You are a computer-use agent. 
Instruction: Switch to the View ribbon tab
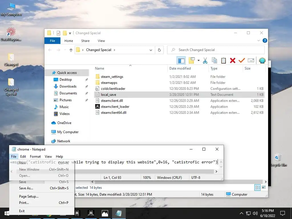click(x=101, y=40)
